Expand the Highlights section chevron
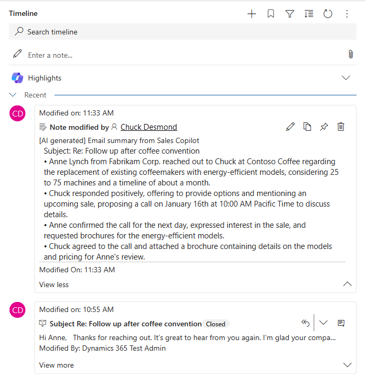Image resolution: width=365 pixels, height=374 pixels. (346, 78)
